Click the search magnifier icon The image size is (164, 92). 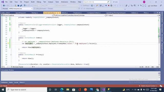(x=108, y=2)
